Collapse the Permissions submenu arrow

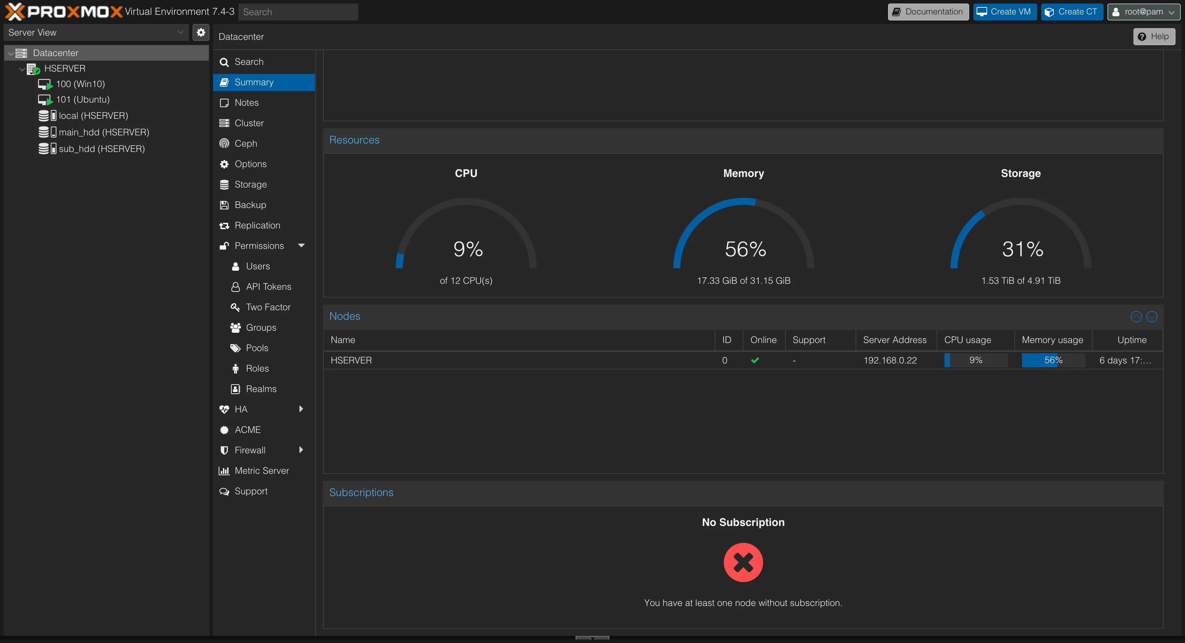[x=301, y=246]
